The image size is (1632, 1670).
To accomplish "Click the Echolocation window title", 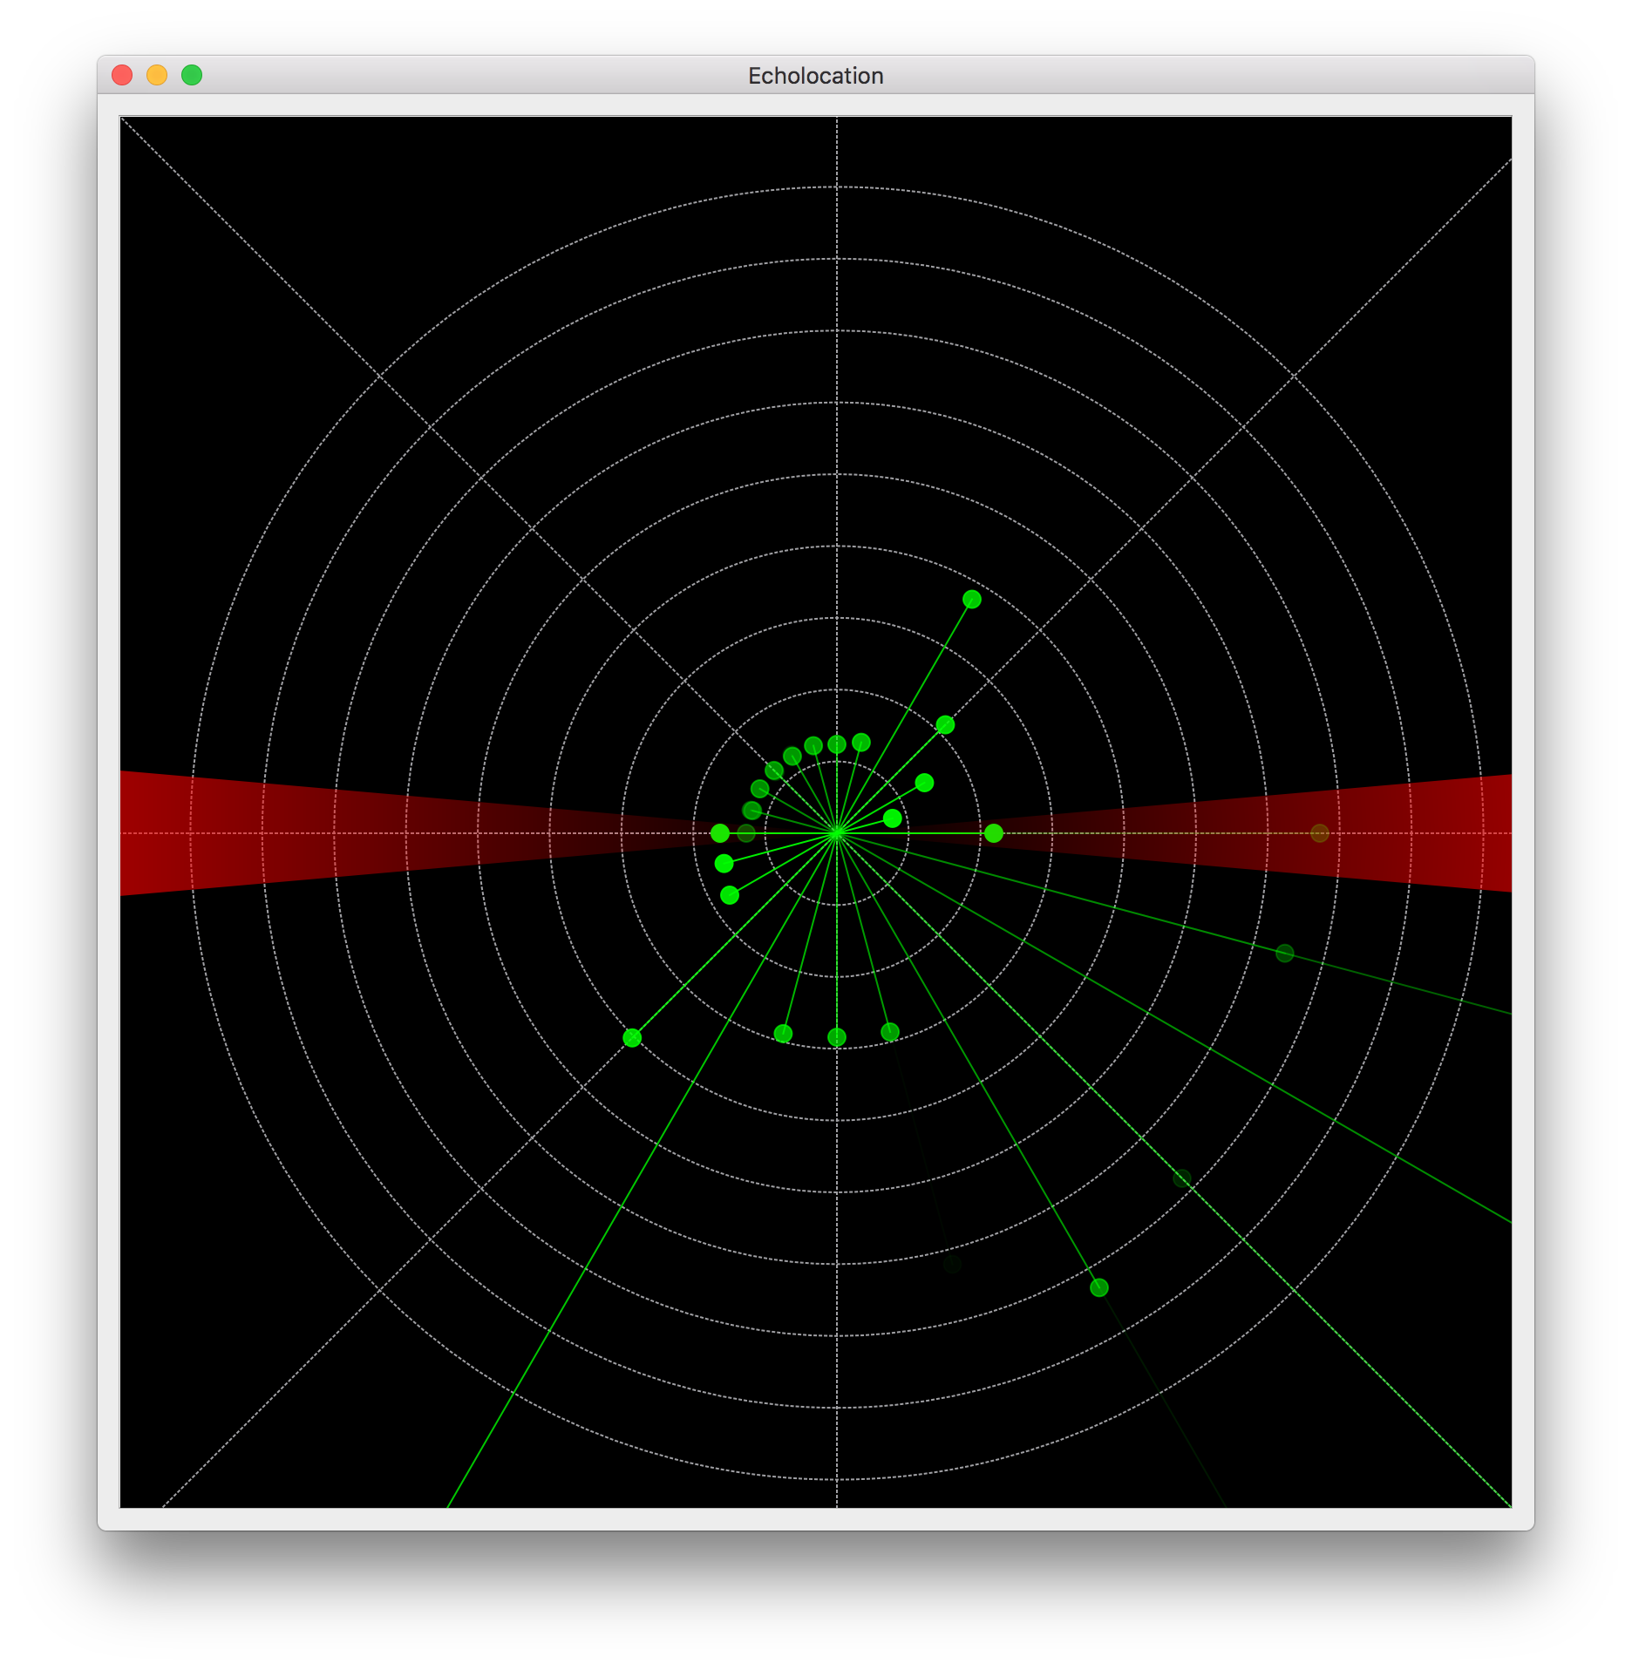I will point(815,76).
